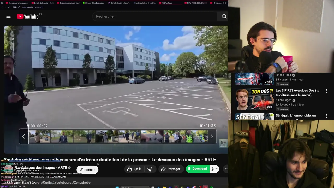Viewport: 334px width, 188px height.
Task: Subscribe using the S'abonner button
Action: [87, 170]
